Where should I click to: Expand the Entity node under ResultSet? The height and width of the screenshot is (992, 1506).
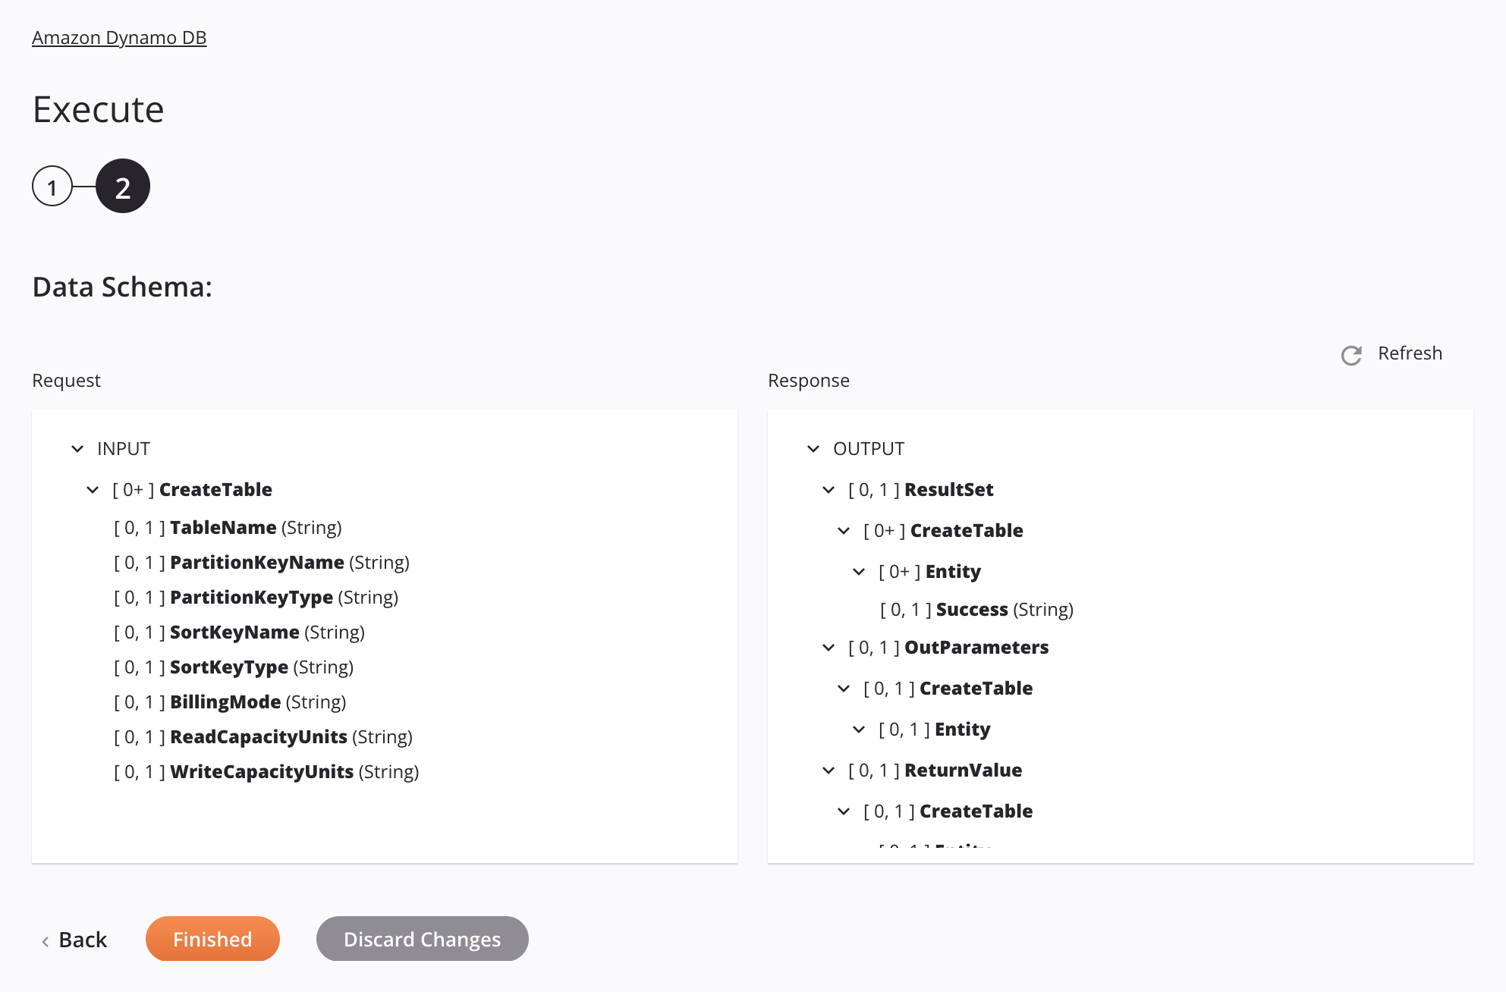pyautogui.click(x=860, y=571)
